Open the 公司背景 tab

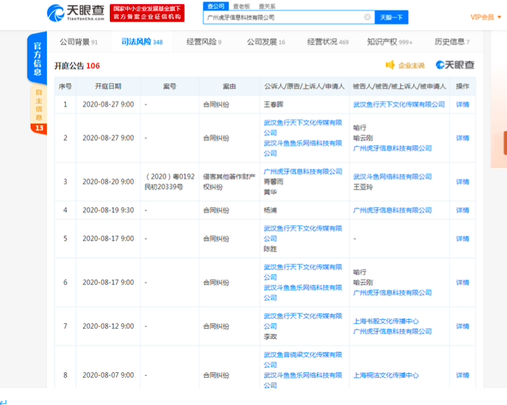pyautogui.click(x=78, y=42)
